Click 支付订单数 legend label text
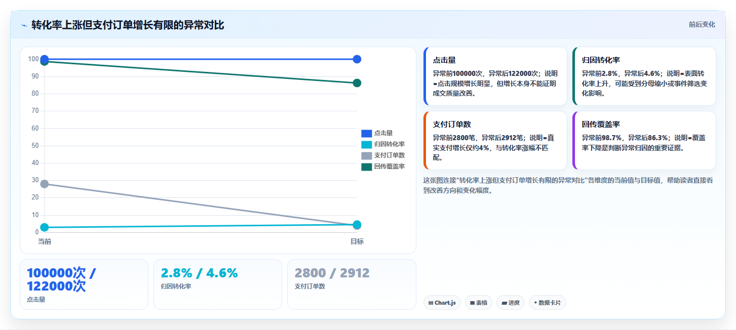Viewport: 736px width, 330px height. (x=390, y=155)
